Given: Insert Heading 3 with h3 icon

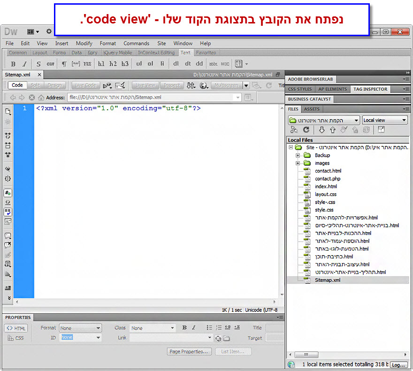Looking at the screenshot, I should [125, 64].
